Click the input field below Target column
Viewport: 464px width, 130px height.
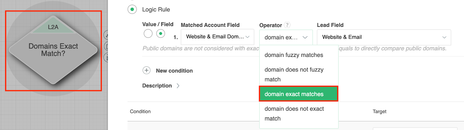[415, 129]
